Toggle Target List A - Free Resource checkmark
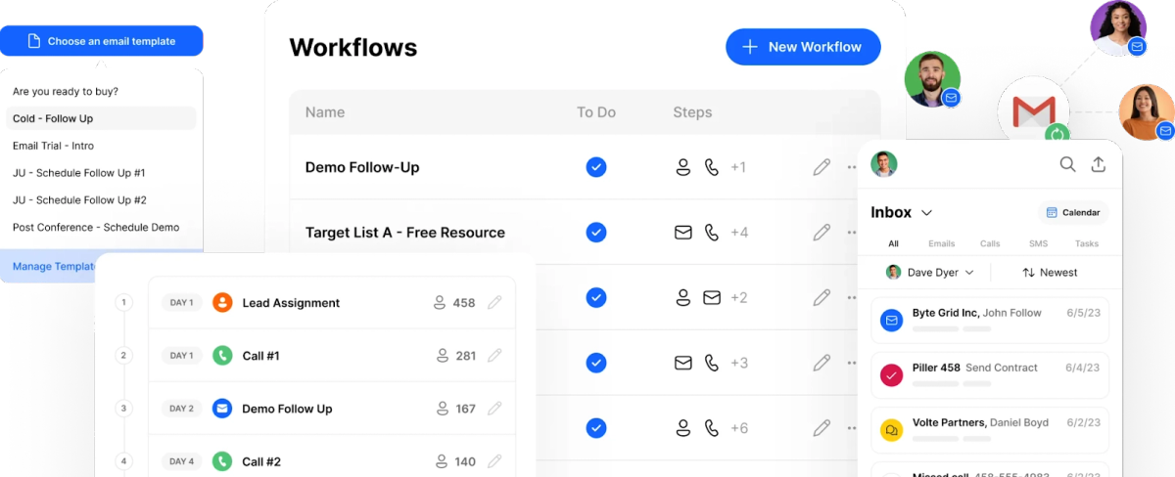The height and width of the screenshot is (477, 1175). click(x=596, y=233)
